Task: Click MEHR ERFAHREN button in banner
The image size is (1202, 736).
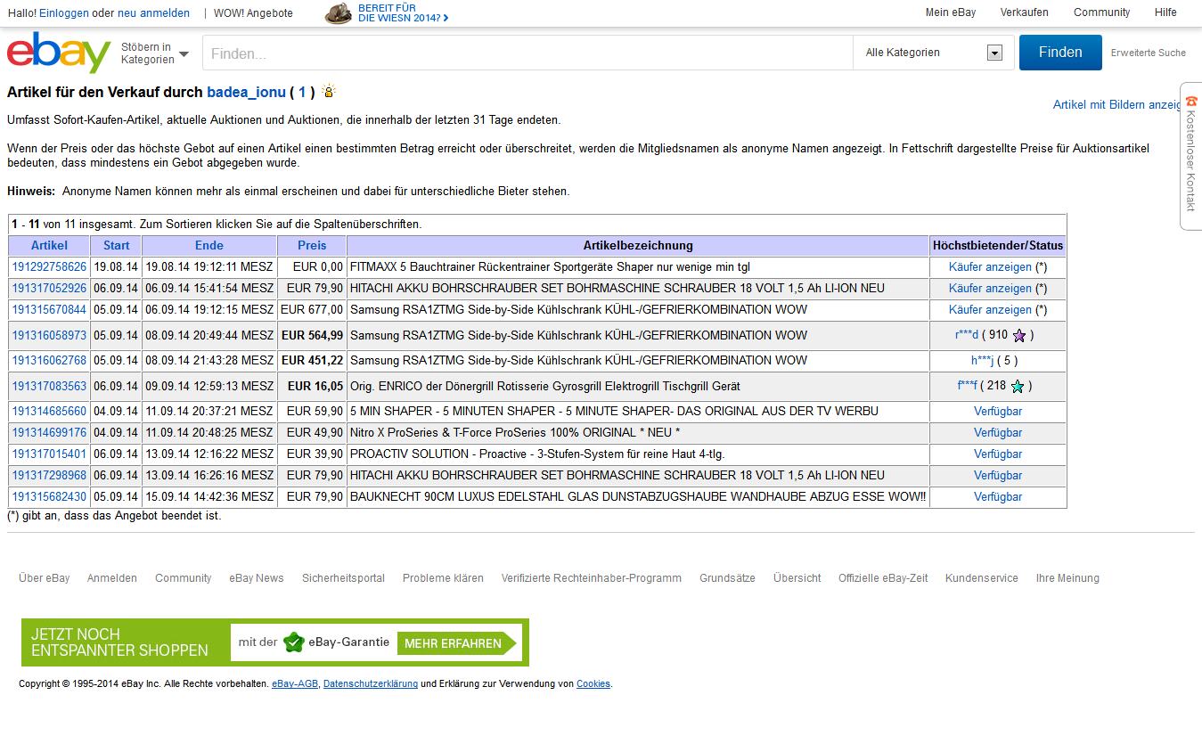Action: tap(455, 643)
